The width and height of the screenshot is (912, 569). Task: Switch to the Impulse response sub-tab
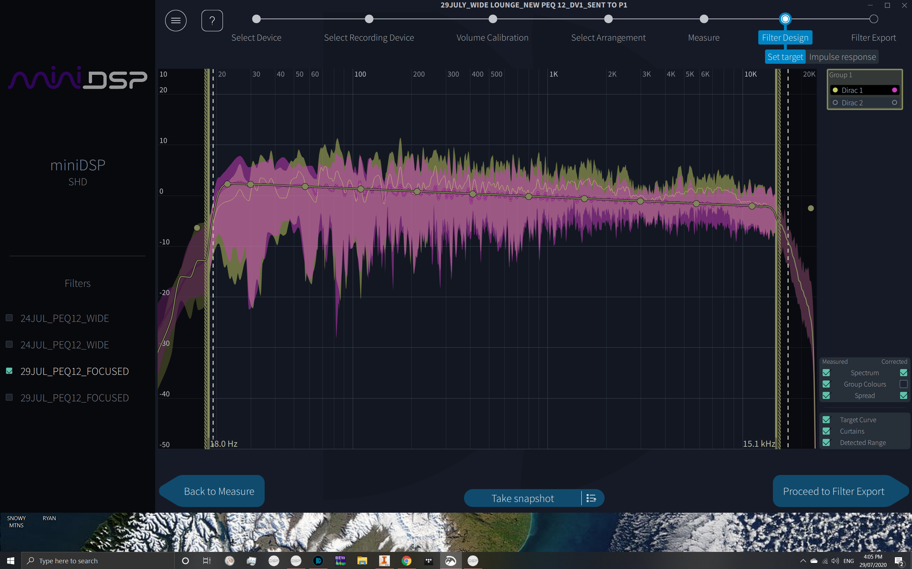(842, 57)
